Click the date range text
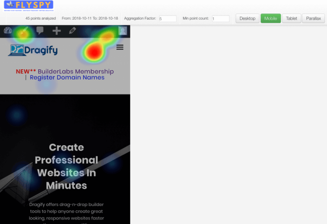Image resolution: width=327 pixels, height=224 pixels. pos(90,19)
